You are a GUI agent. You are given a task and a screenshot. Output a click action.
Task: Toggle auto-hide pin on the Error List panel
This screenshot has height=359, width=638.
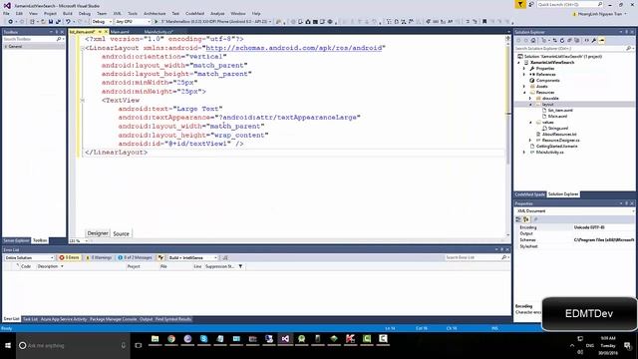[501, 249]
